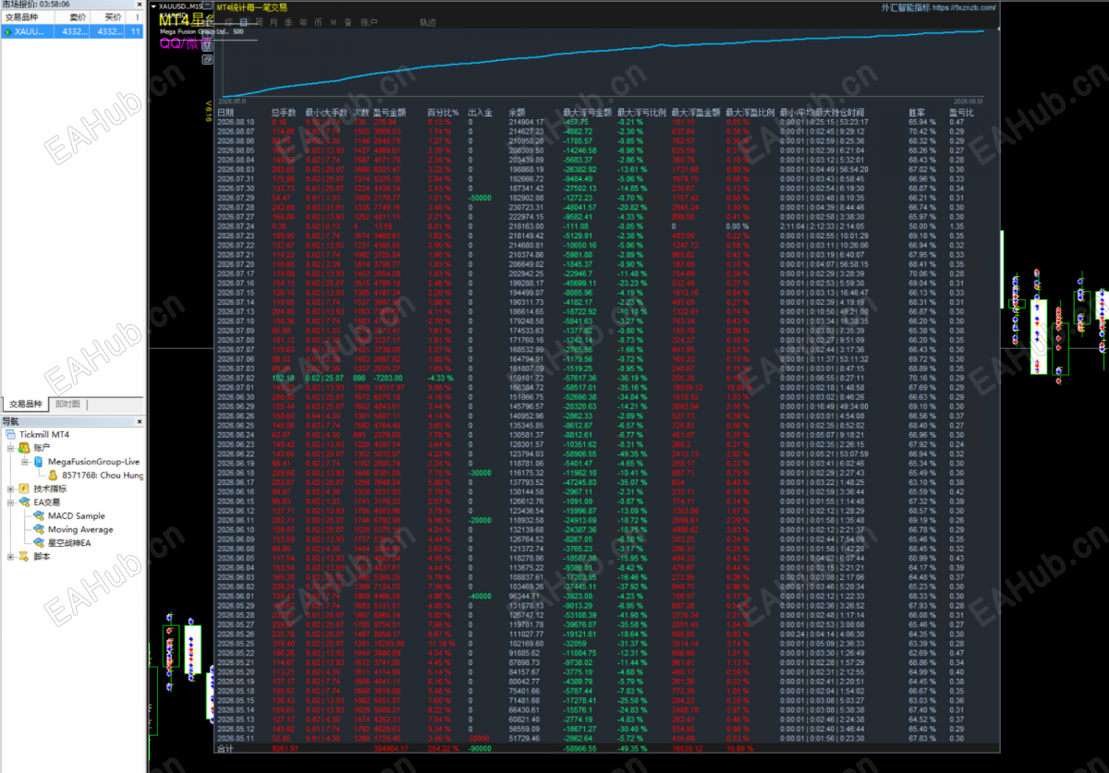The image size is (1109, 773).
Task: Click the 胜率 column header
Action: [x=918, y=112]
